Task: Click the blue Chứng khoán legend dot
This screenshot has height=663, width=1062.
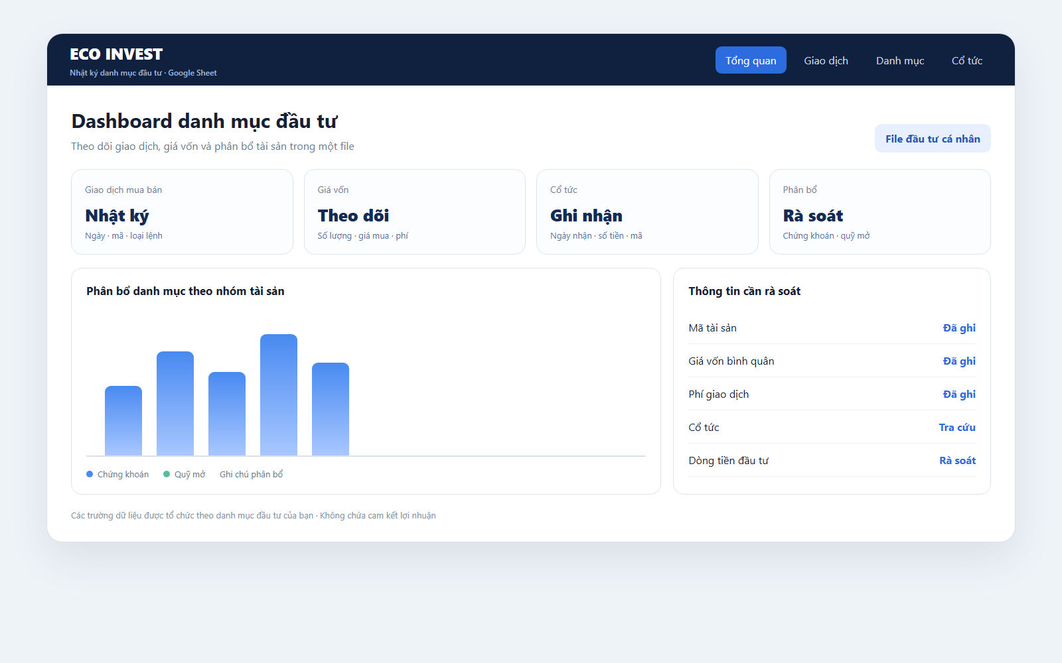Action: (90, 474)
